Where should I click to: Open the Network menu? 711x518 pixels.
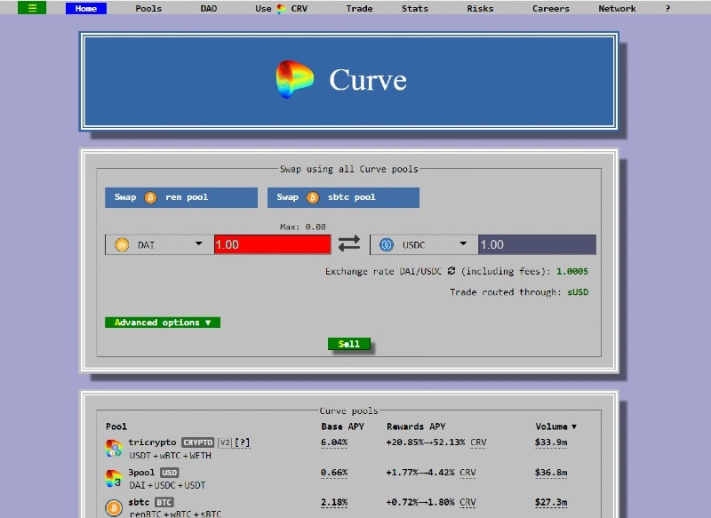[x=617, y=8]
